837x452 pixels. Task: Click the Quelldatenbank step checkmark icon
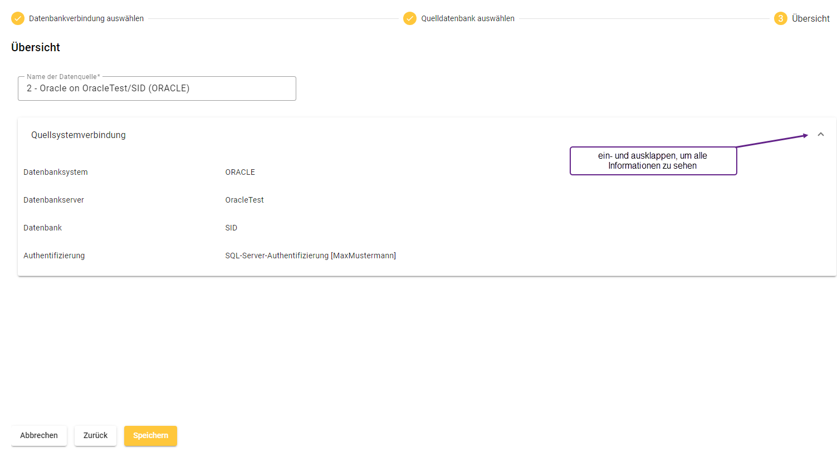click(410, 18)
